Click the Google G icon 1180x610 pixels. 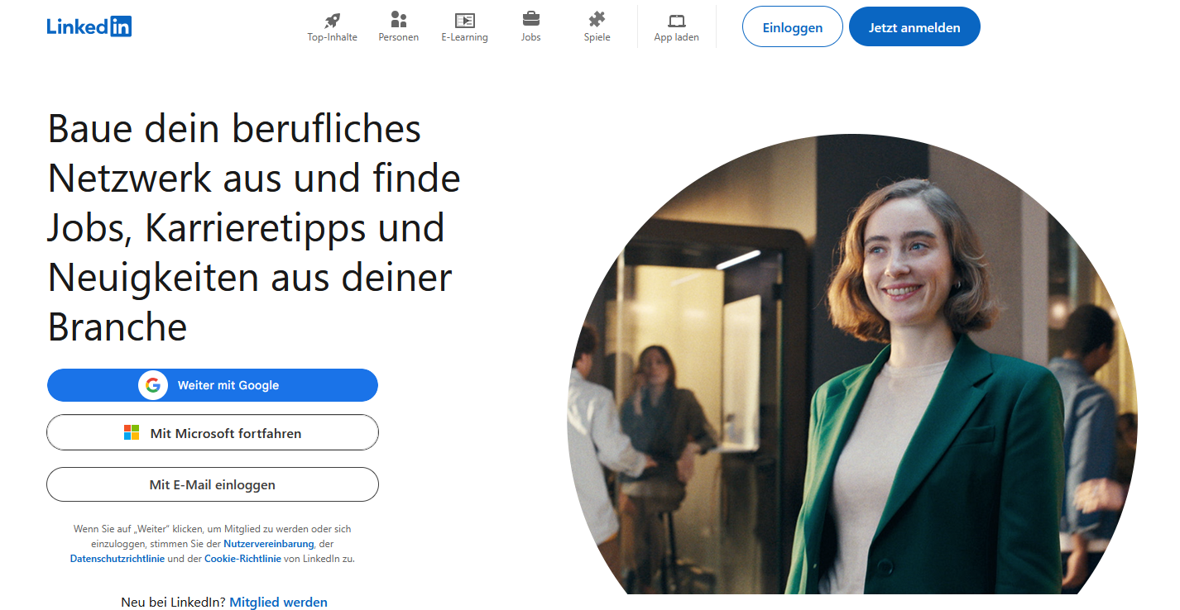[x=153, y=384]
